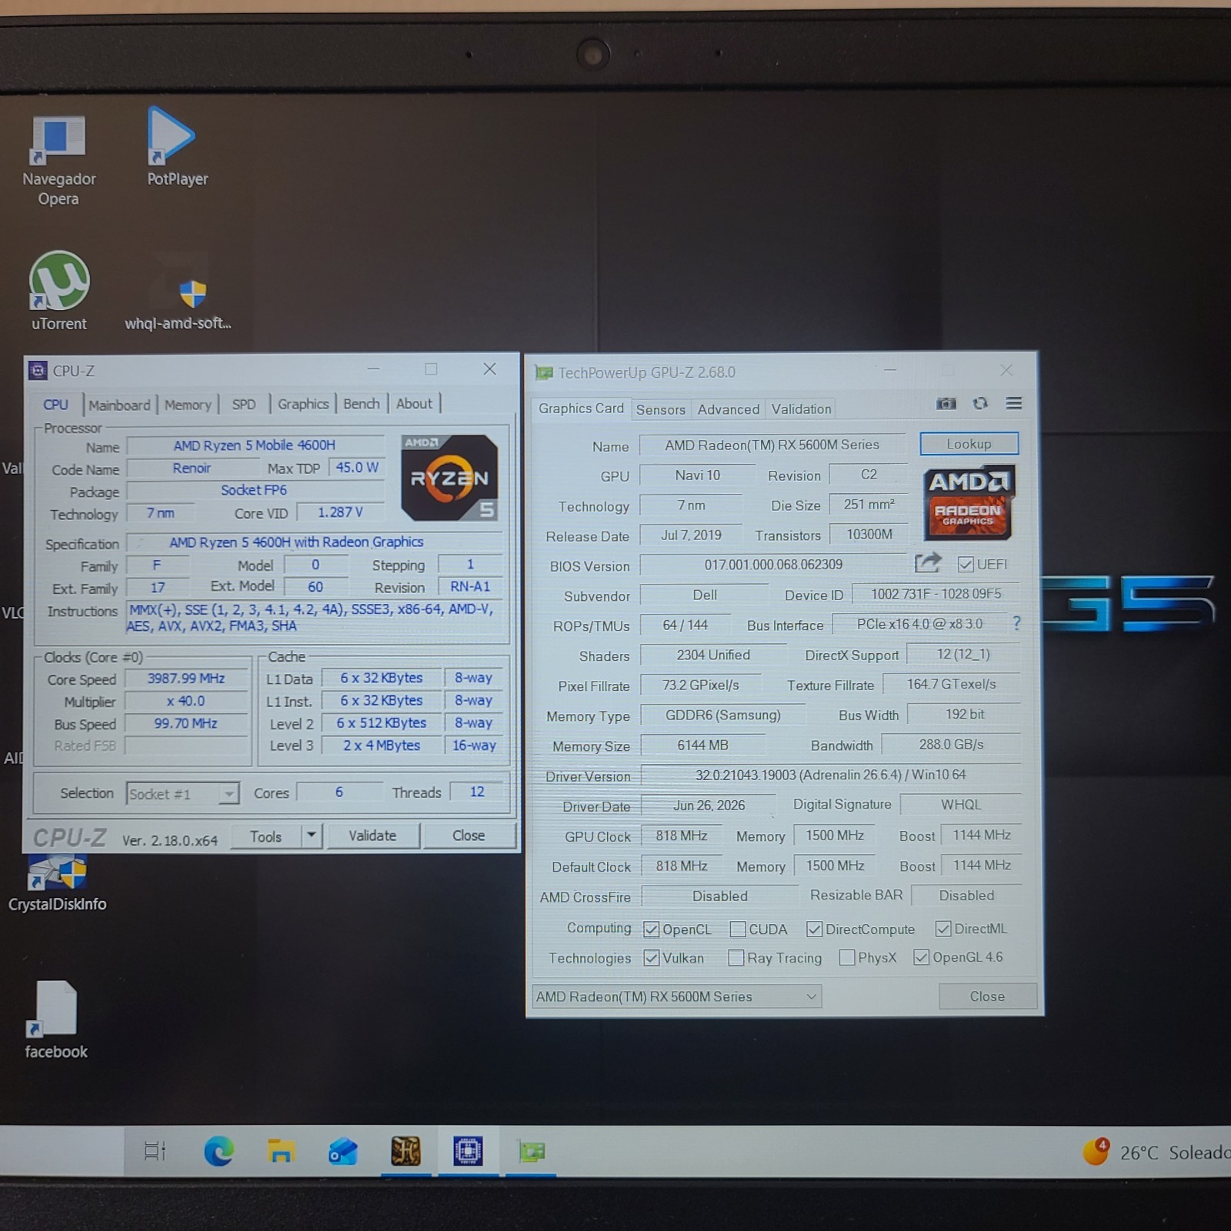
Task: Open the Validation tab in GPU-Z
Action: 801,409
